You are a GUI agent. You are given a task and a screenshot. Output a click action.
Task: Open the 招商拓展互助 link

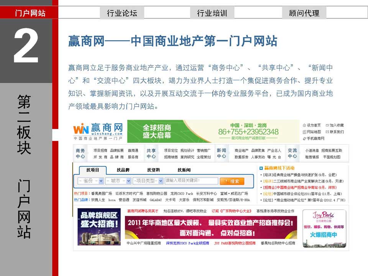coord(332,150)
